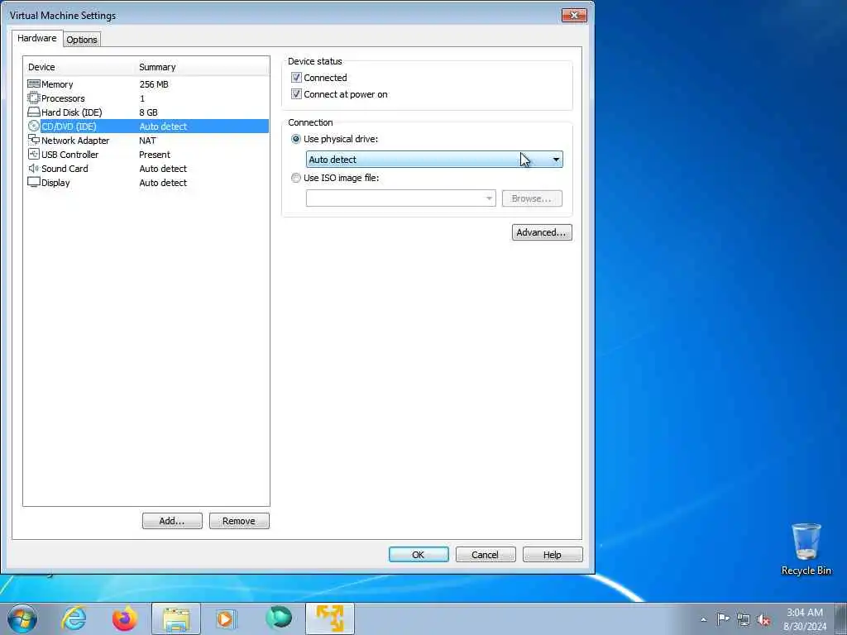Switch to the Hardware tab

tap(36, 38)
